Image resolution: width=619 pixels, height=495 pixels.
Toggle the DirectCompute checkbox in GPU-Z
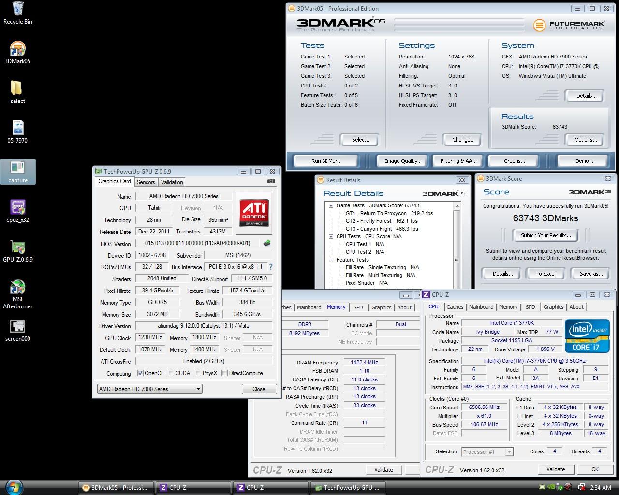tap(224, 373)
